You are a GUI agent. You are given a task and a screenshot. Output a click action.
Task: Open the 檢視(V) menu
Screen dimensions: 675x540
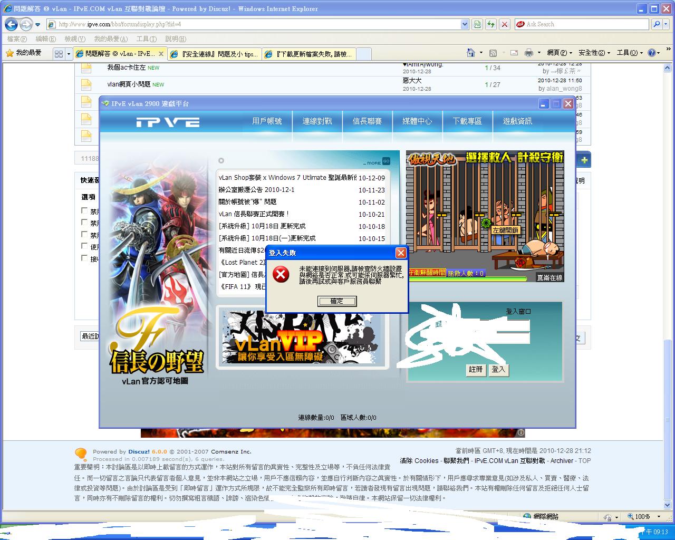click(x=75, y=39)
